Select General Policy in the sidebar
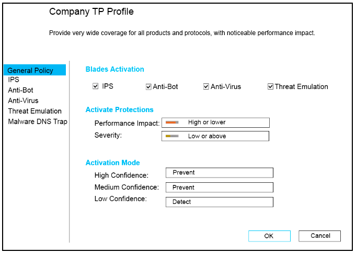Viewport: 356px width, 253px height. (x=30, y=71)
